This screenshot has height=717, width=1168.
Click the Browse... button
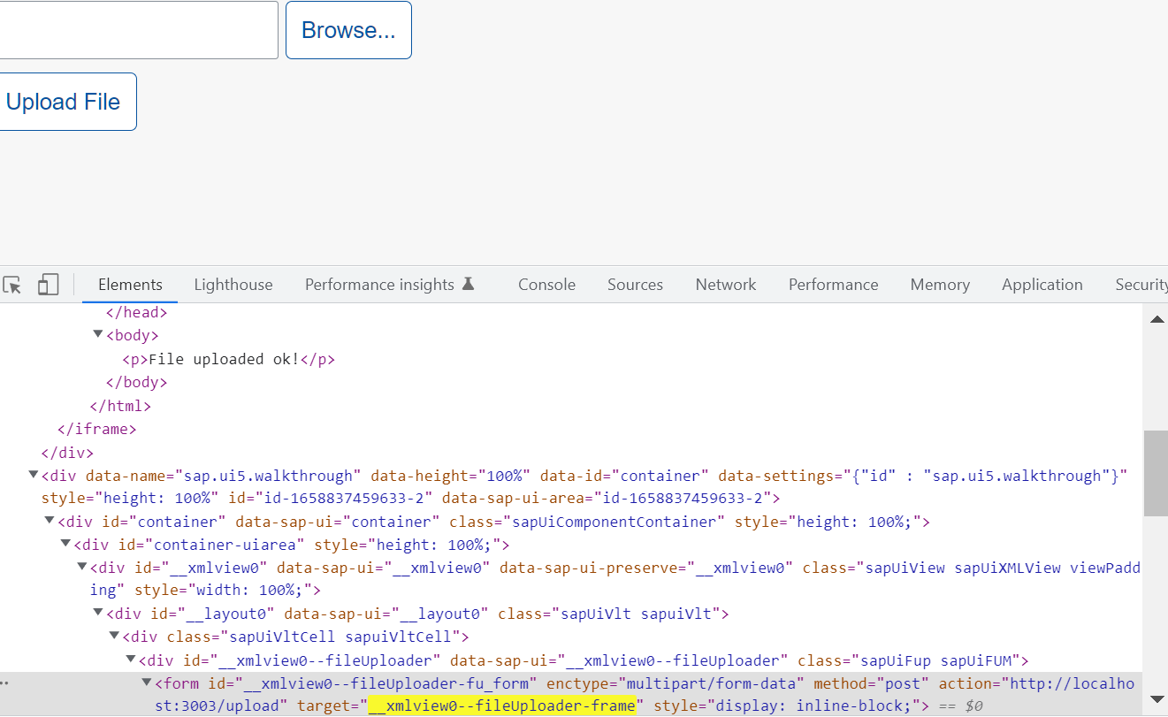click(x=347, y=29)
